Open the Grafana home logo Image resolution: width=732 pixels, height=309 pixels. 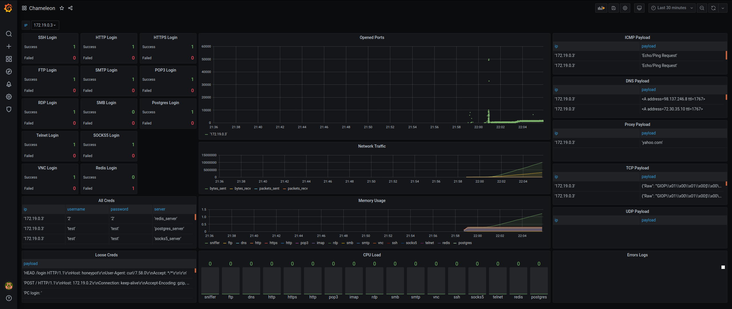click(8, 8)
